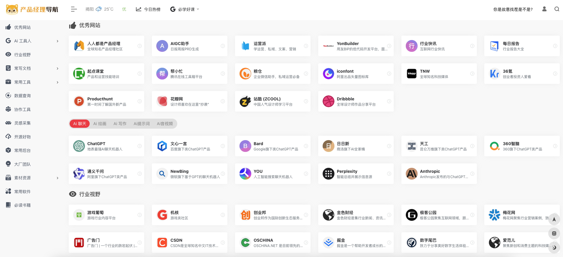
Task: Click the 掘金 blue logo icon
Action: coord(329,243)
